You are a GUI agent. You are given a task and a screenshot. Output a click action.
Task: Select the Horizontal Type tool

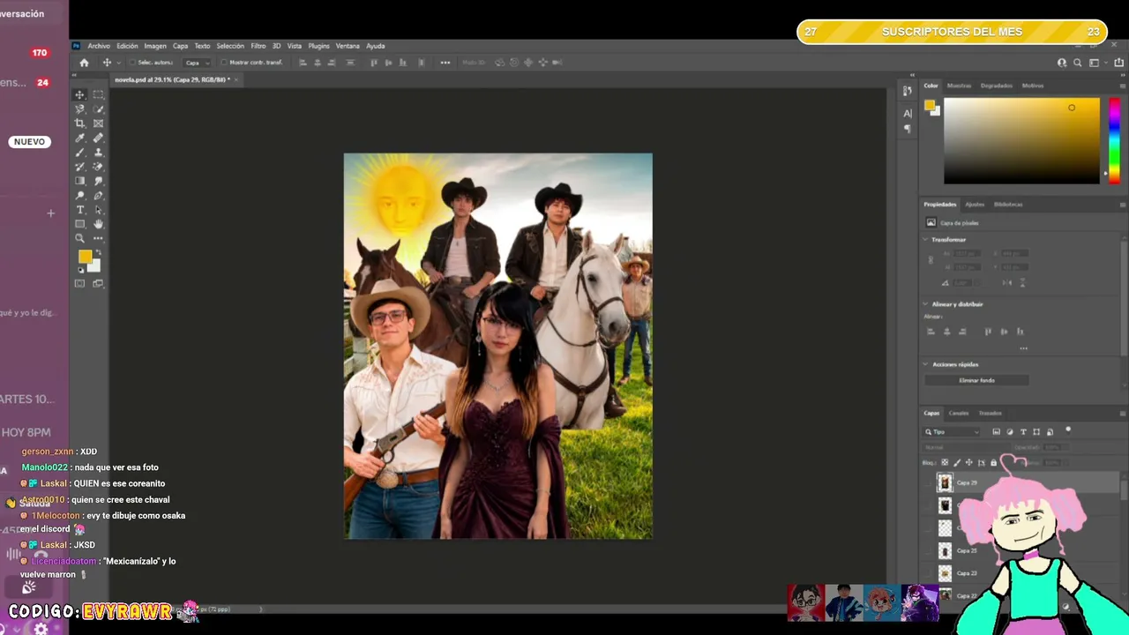(x=79, y=210)
